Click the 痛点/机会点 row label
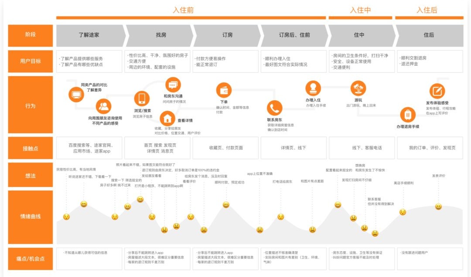The width and height of the screenshot is (471, 277). [x=30, y=259]
